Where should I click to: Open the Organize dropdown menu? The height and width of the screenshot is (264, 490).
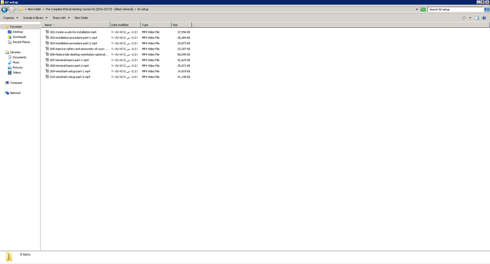tap(10, 18)
